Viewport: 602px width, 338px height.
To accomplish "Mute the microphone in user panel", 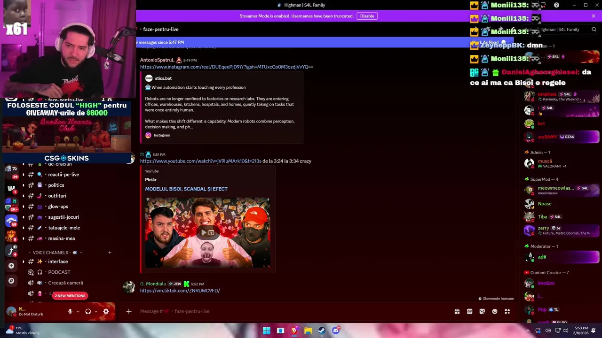I will click(x=70, y=311).
